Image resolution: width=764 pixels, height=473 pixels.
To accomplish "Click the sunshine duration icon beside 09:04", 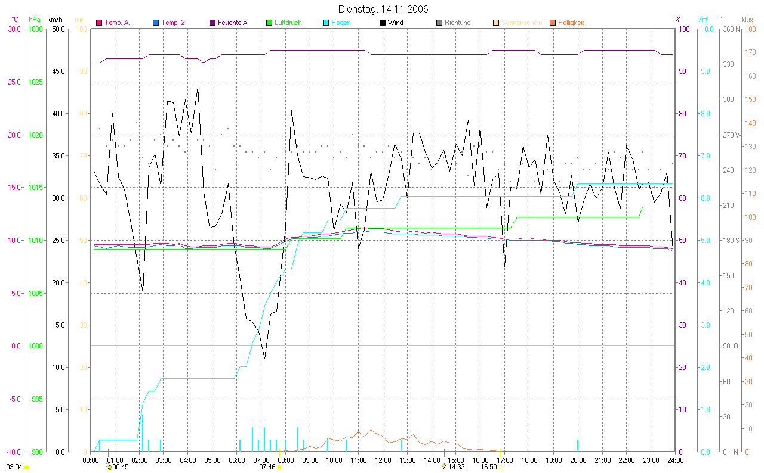I will (26, 468).
